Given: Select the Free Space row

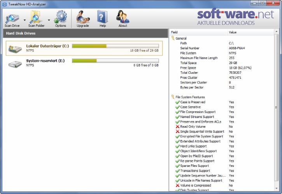Looking at the screenshot, I should (x=222, y=68).
